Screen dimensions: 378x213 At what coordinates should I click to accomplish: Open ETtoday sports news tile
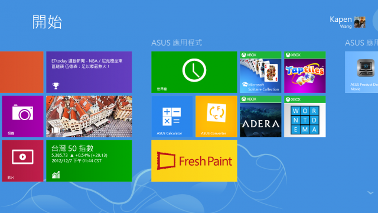click(89, 72)
